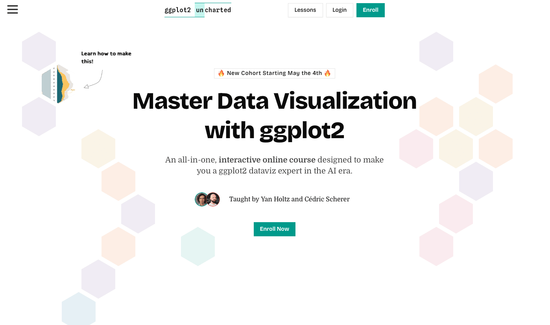Click the green Enroll Now button
This screenshot has width=550, height=325.
point(274,229)
